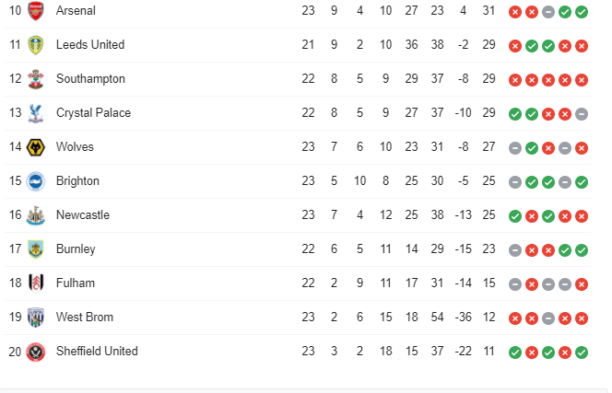Viewport: 612px width, 393px height.
Task: Click the Crystal Palace club crest
Action: point(36,113)
